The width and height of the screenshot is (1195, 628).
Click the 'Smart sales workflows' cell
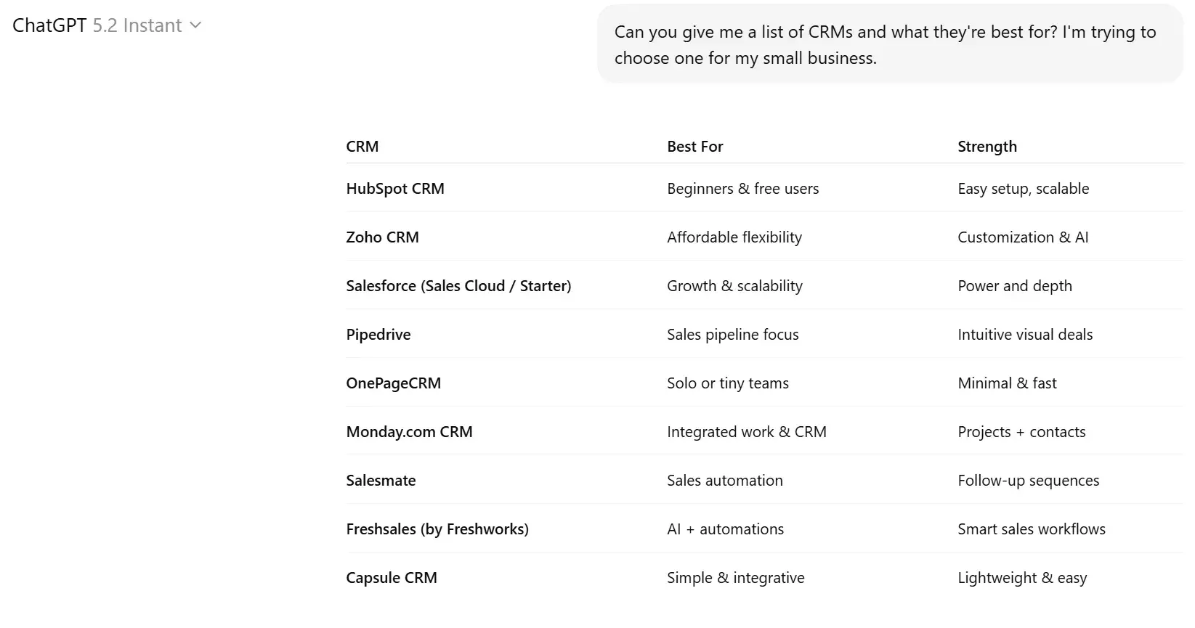tap(1032, 529)
